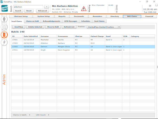Click the patient person icon in sidebar
The height and width of the screenshot is (119, 158).
click(4, 19)
